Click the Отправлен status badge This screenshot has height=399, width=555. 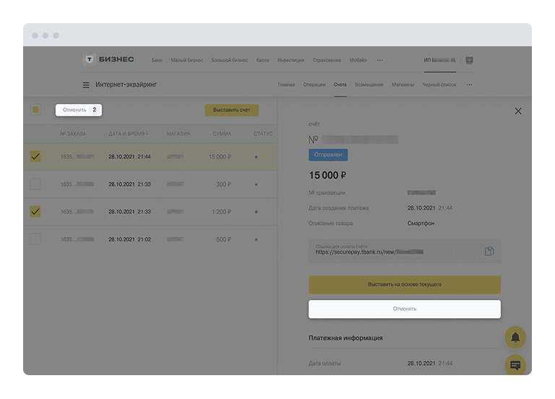(x=328, y=155)
